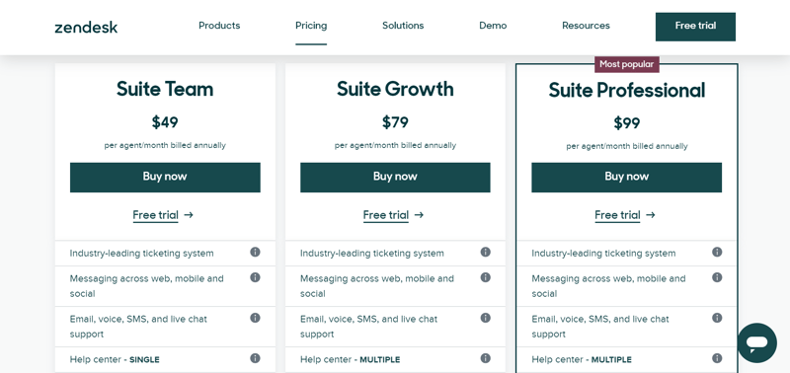This screenshot has height=373, width=790.
Task: Start Suite Team Free trial link
Action: (x=163, y=215)
